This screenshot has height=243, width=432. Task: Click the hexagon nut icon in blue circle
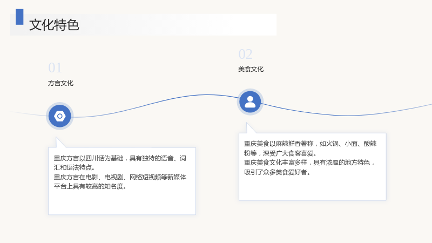60,116
